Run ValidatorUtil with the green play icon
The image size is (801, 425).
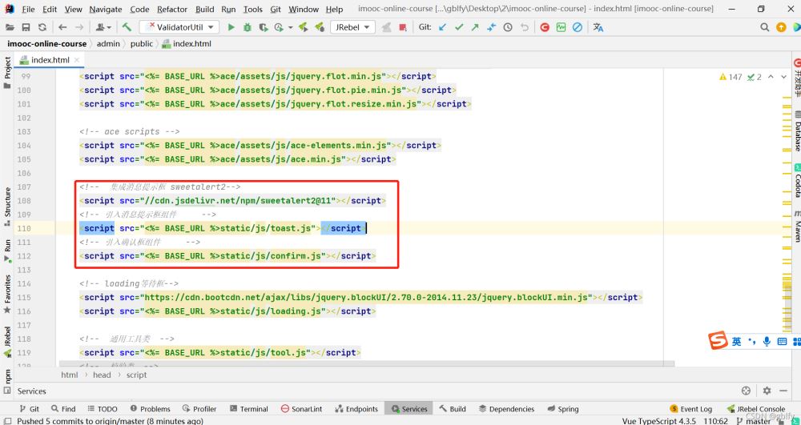pos(231,27)
